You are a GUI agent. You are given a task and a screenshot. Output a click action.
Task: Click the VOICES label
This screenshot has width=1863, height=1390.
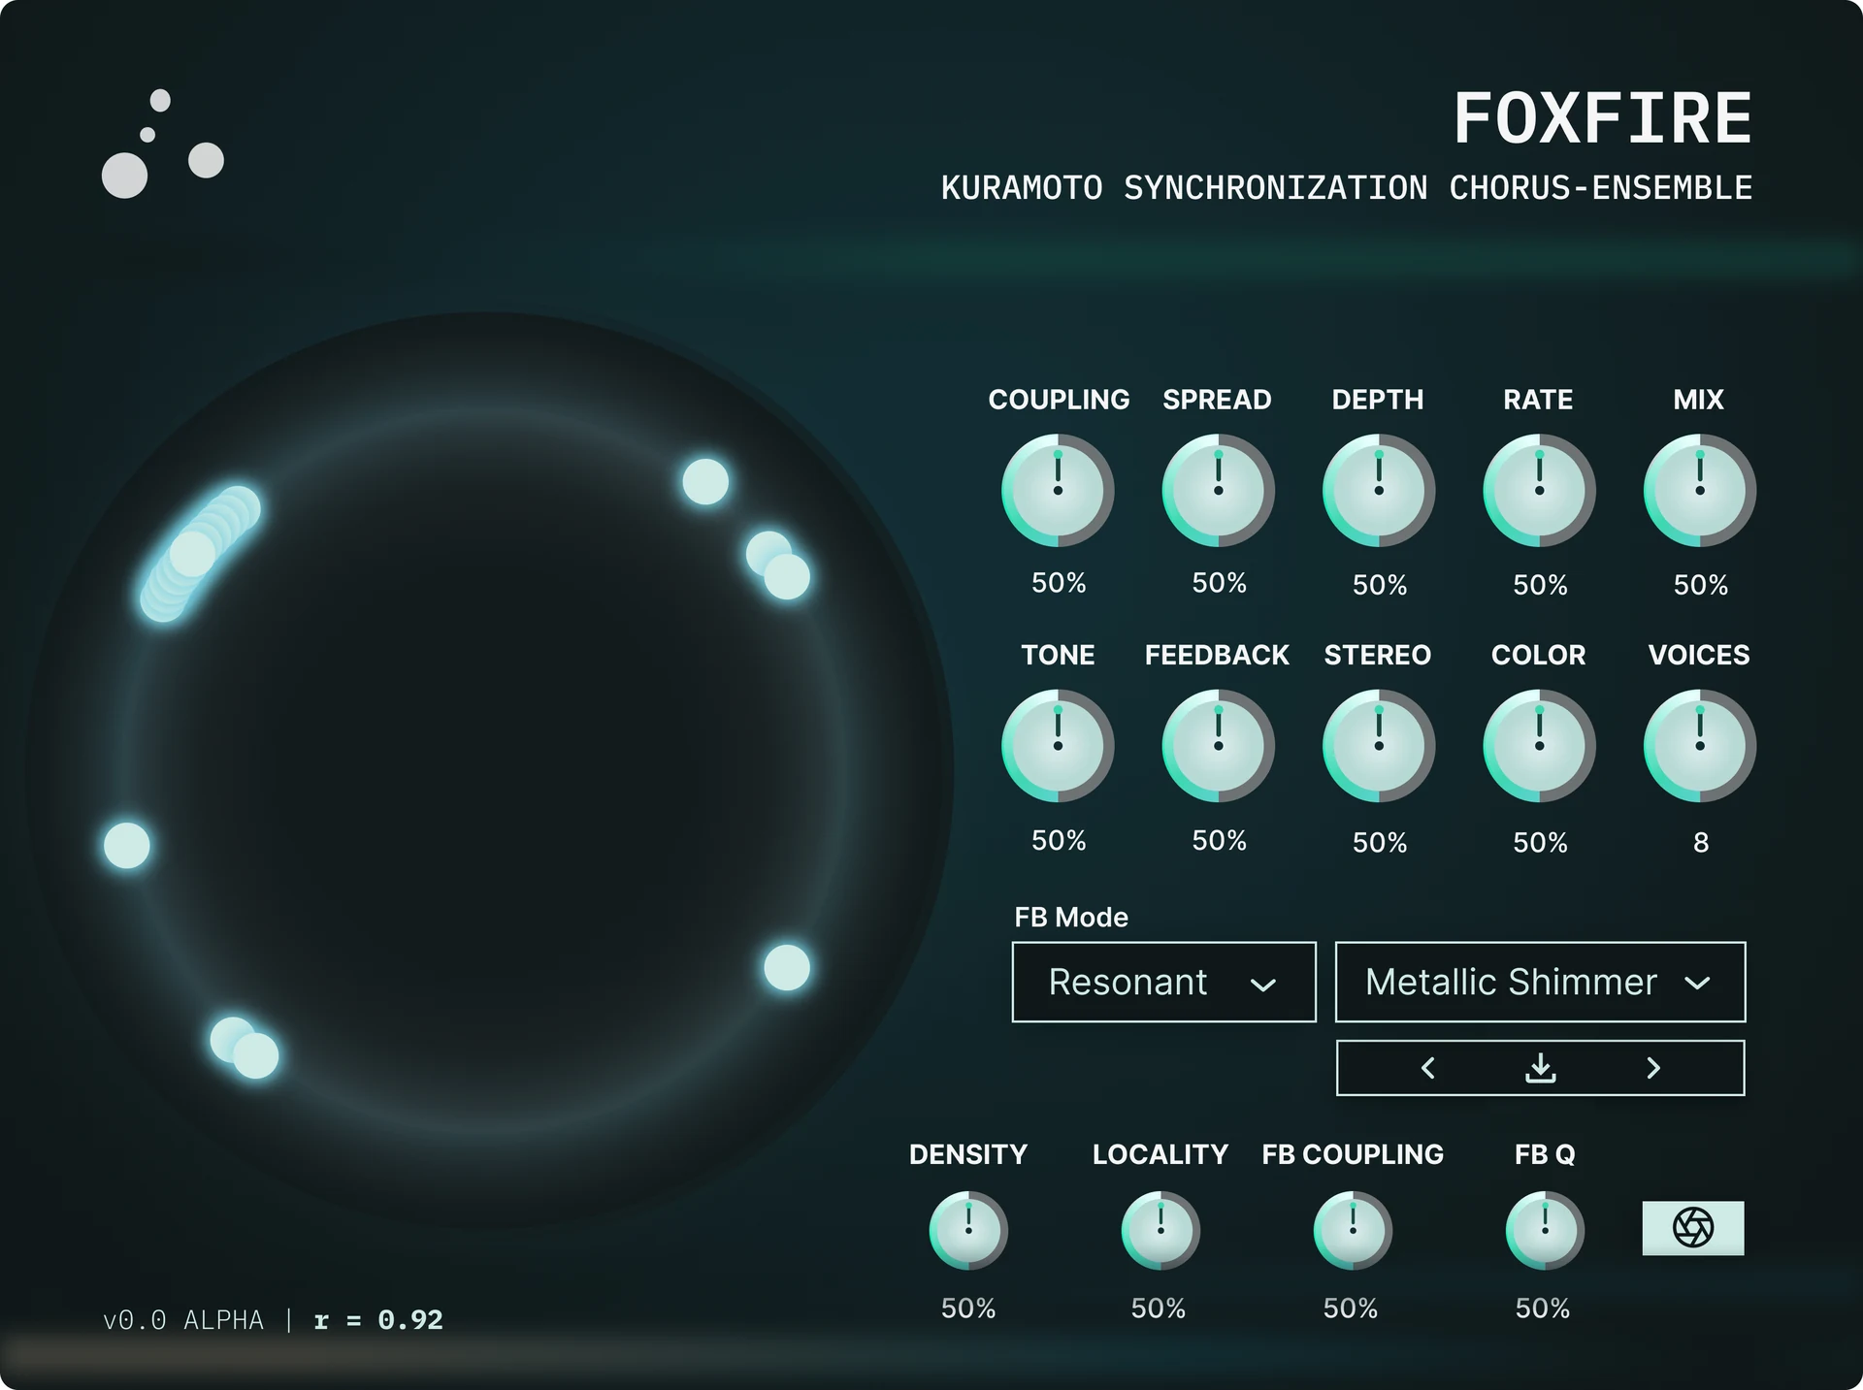point(1699,656)
